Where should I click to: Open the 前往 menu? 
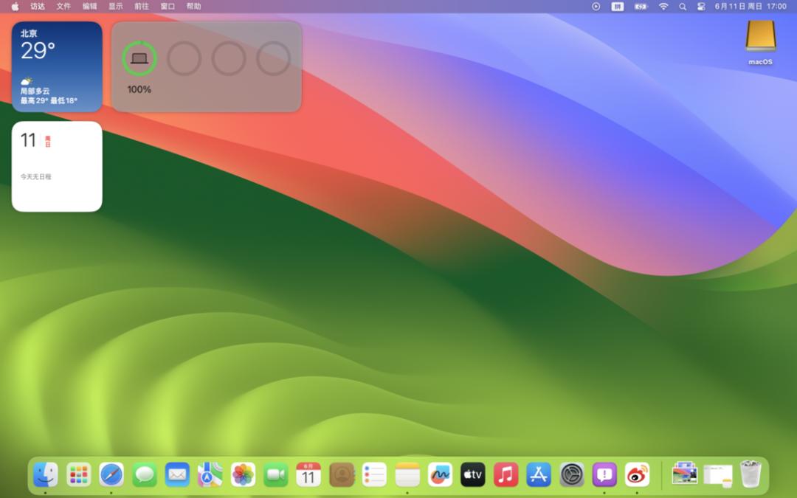click(x=142, y=7)
